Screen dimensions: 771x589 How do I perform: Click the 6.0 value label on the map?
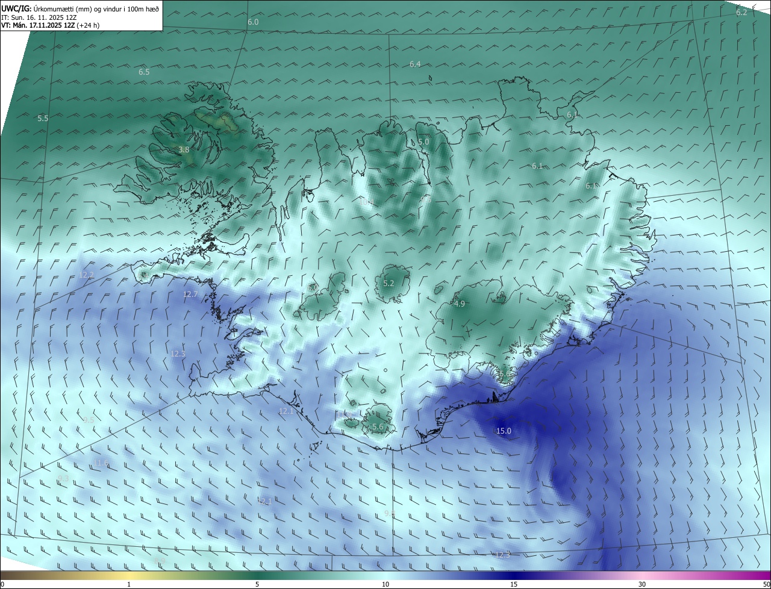253,22
